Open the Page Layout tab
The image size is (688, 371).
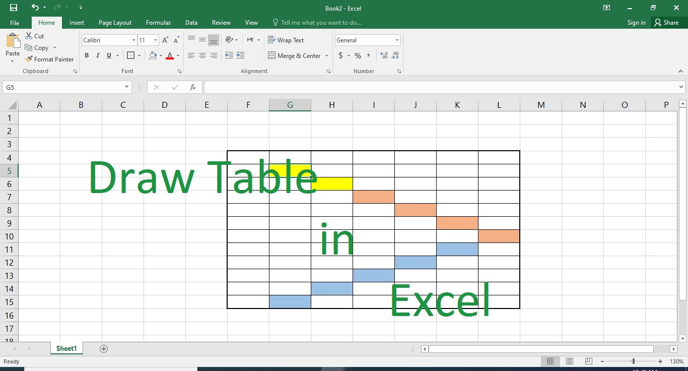(115, 23)
